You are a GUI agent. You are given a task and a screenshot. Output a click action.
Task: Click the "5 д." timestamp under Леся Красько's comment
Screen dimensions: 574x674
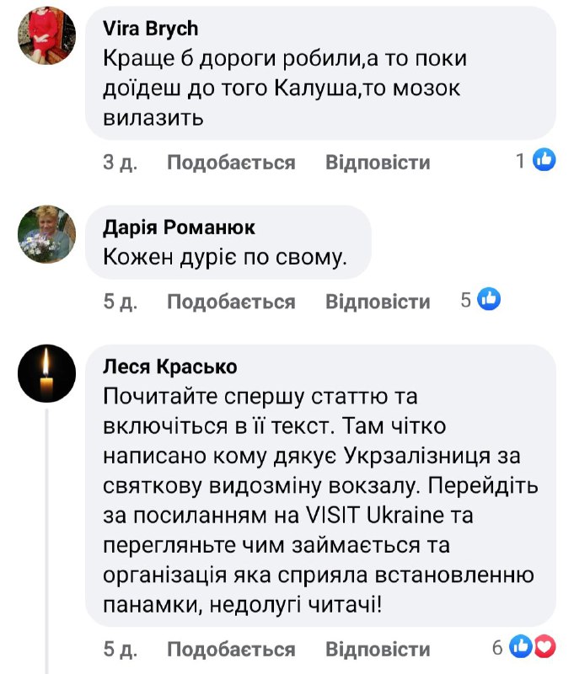[121, 650]
